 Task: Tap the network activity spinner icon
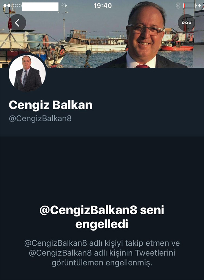coord(64,6)
